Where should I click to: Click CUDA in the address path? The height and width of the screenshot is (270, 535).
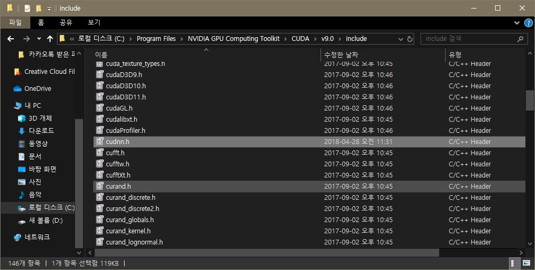pos(300,39)
